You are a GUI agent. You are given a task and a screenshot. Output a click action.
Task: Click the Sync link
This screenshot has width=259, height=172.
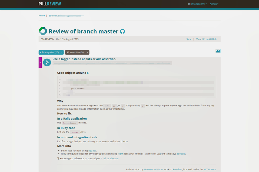[x=189, y=39]
